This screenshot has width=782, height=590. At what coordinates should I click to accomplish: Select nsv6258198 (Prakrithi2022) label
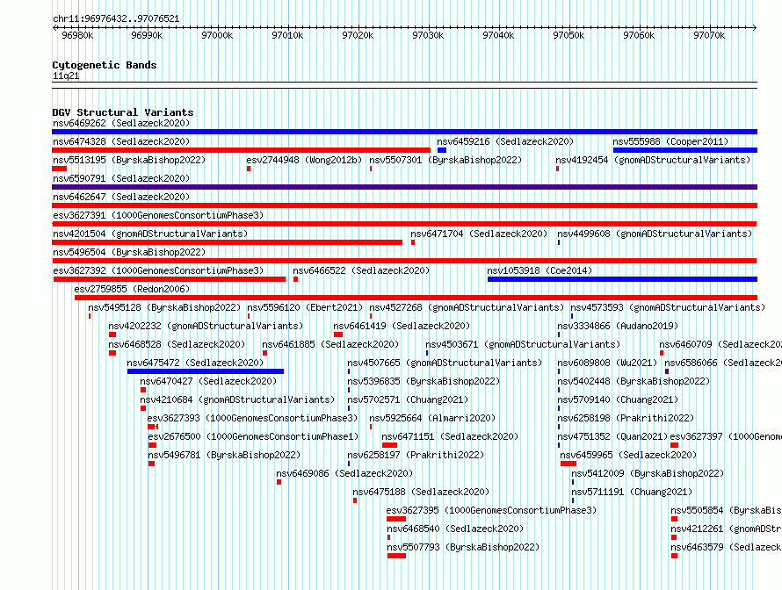click(x=626, y=418)
